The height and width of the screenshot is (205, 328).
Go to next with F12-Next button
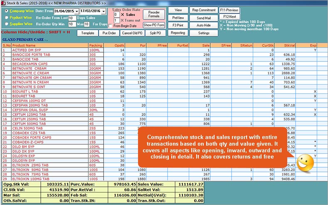tap(229, 17)
